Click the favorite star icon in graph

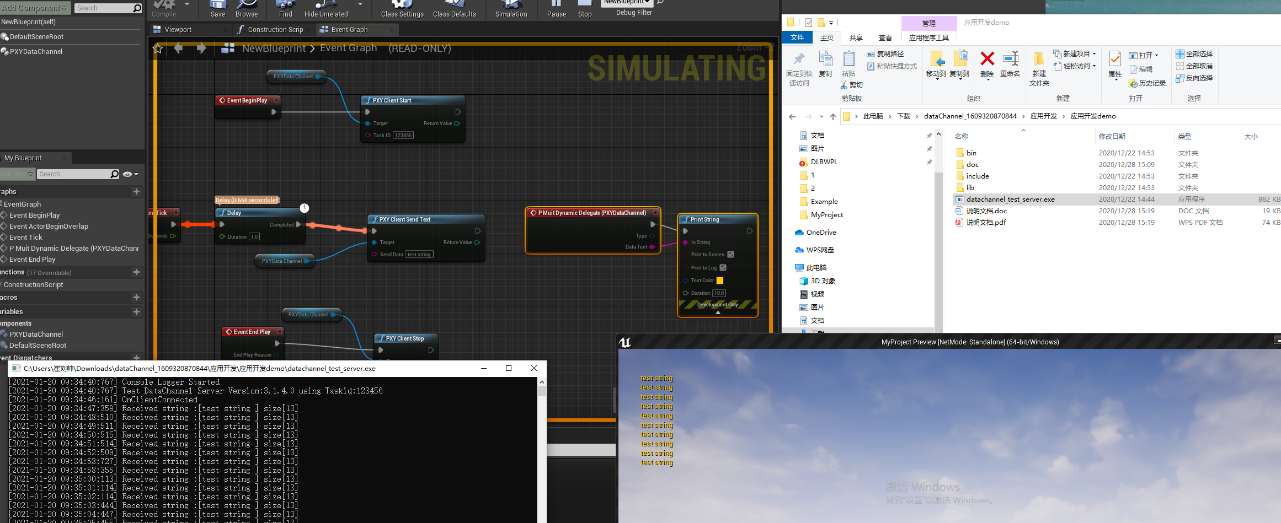click(158, 48)
